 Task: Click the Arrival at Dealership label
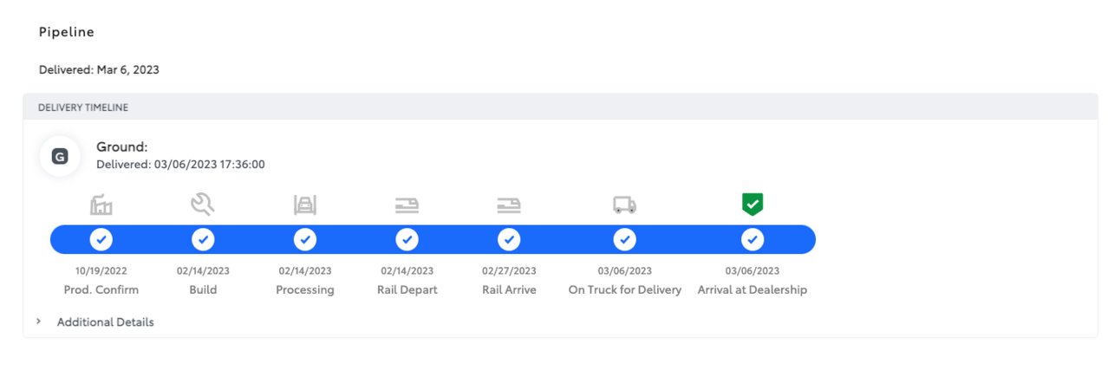point(753,289)
